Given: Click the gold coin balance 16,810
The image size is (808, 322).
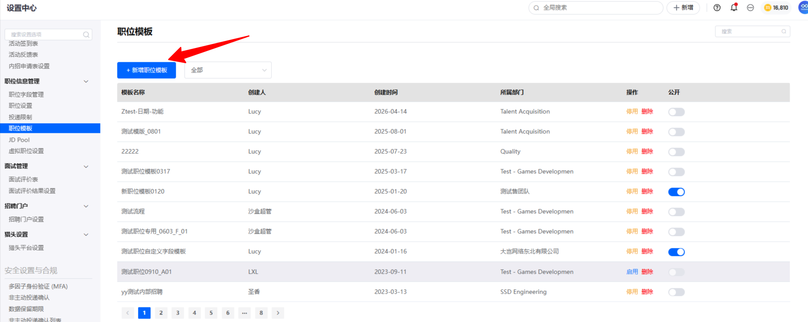Looking at the screenshot, I should coord(776,8).
